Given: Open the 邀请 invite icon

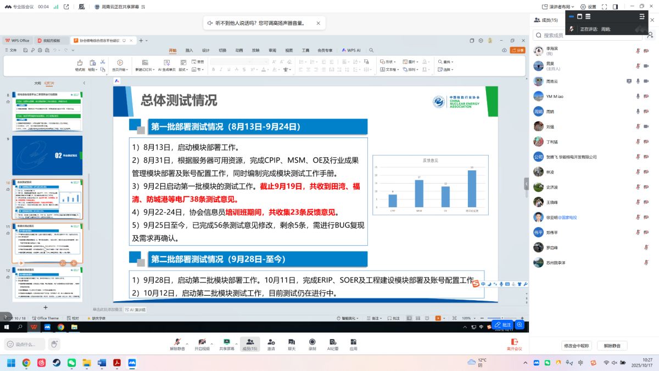Looking at the screenshot, I should click(x=271, y=344).
